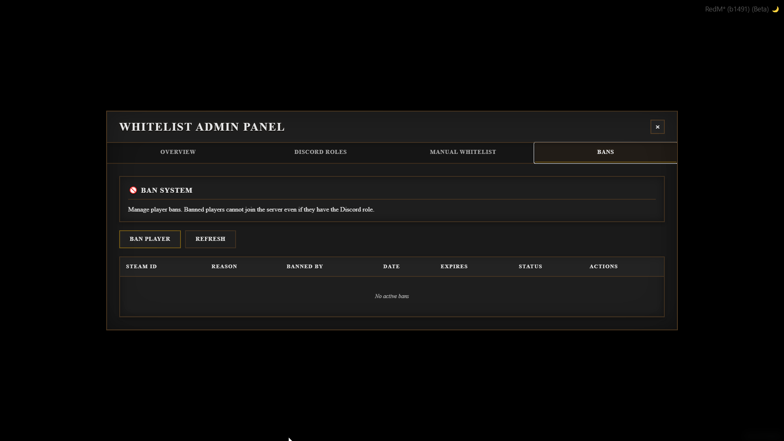Select the Manual Whitelist tab

463,152
